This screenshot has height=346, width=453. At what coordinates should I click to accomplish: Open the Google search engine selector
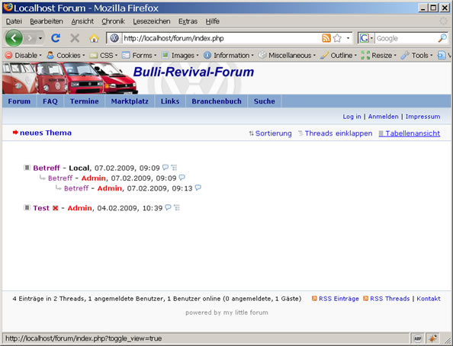coord(366,38)
